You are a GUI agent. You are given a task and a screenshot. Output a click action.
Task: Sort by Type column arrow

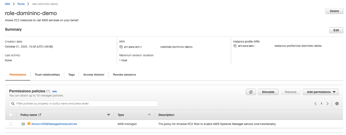(149, 115)
